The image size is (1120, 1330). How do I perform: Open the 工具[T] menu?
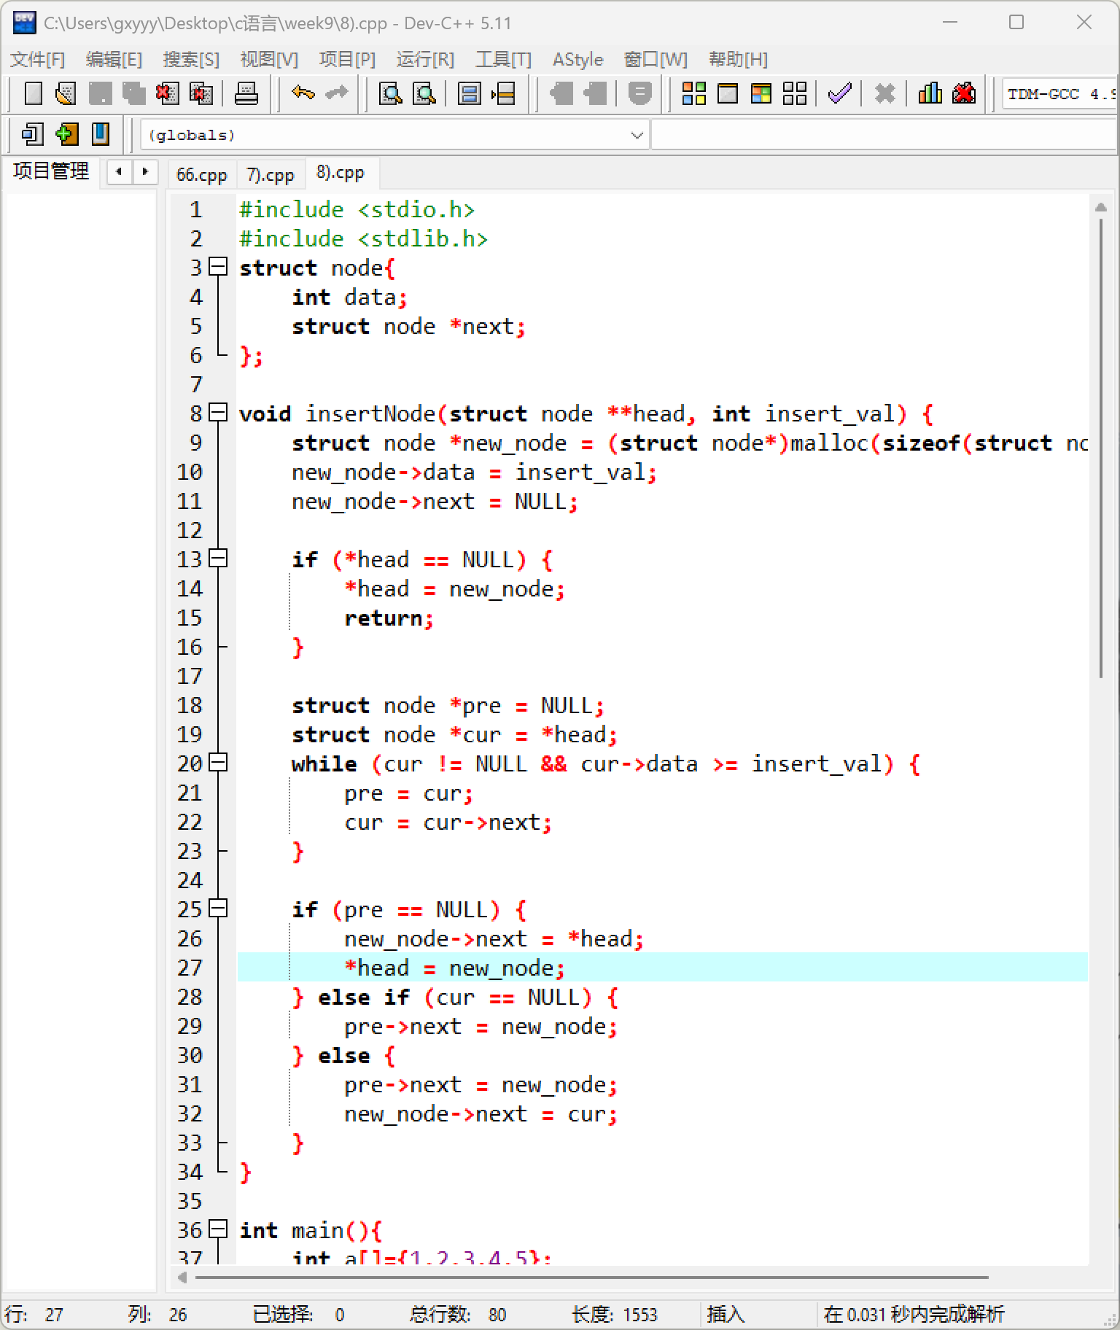[503, 59]
